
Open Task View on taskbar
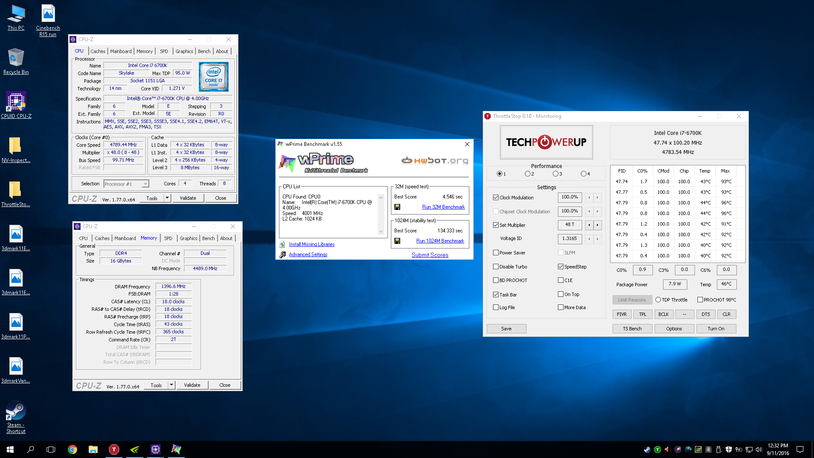tap(51, 450)
